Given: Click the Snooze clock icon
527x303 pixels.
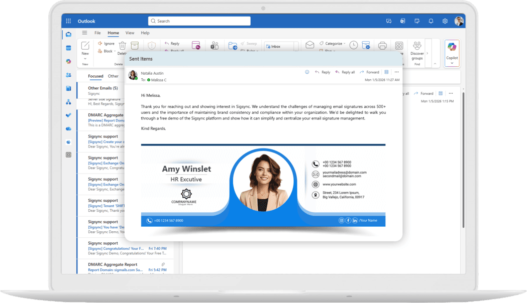Looking at the screenshot, I should point(354,45).
